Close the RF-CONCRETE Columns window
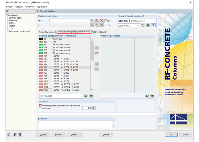Image resolution: width=199 pixels, height=142 pixels. (190, 2)
